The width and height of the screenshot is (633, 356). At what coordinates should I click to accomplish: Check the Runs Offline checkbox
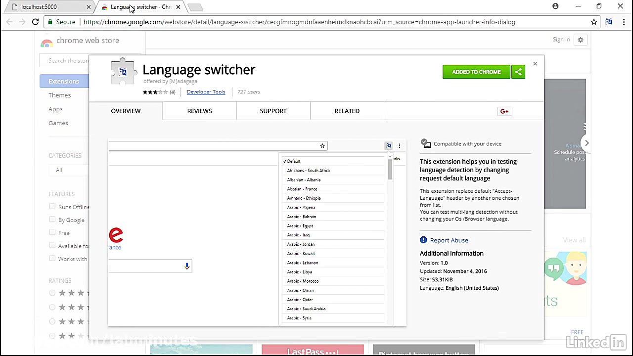click(52, 206)
